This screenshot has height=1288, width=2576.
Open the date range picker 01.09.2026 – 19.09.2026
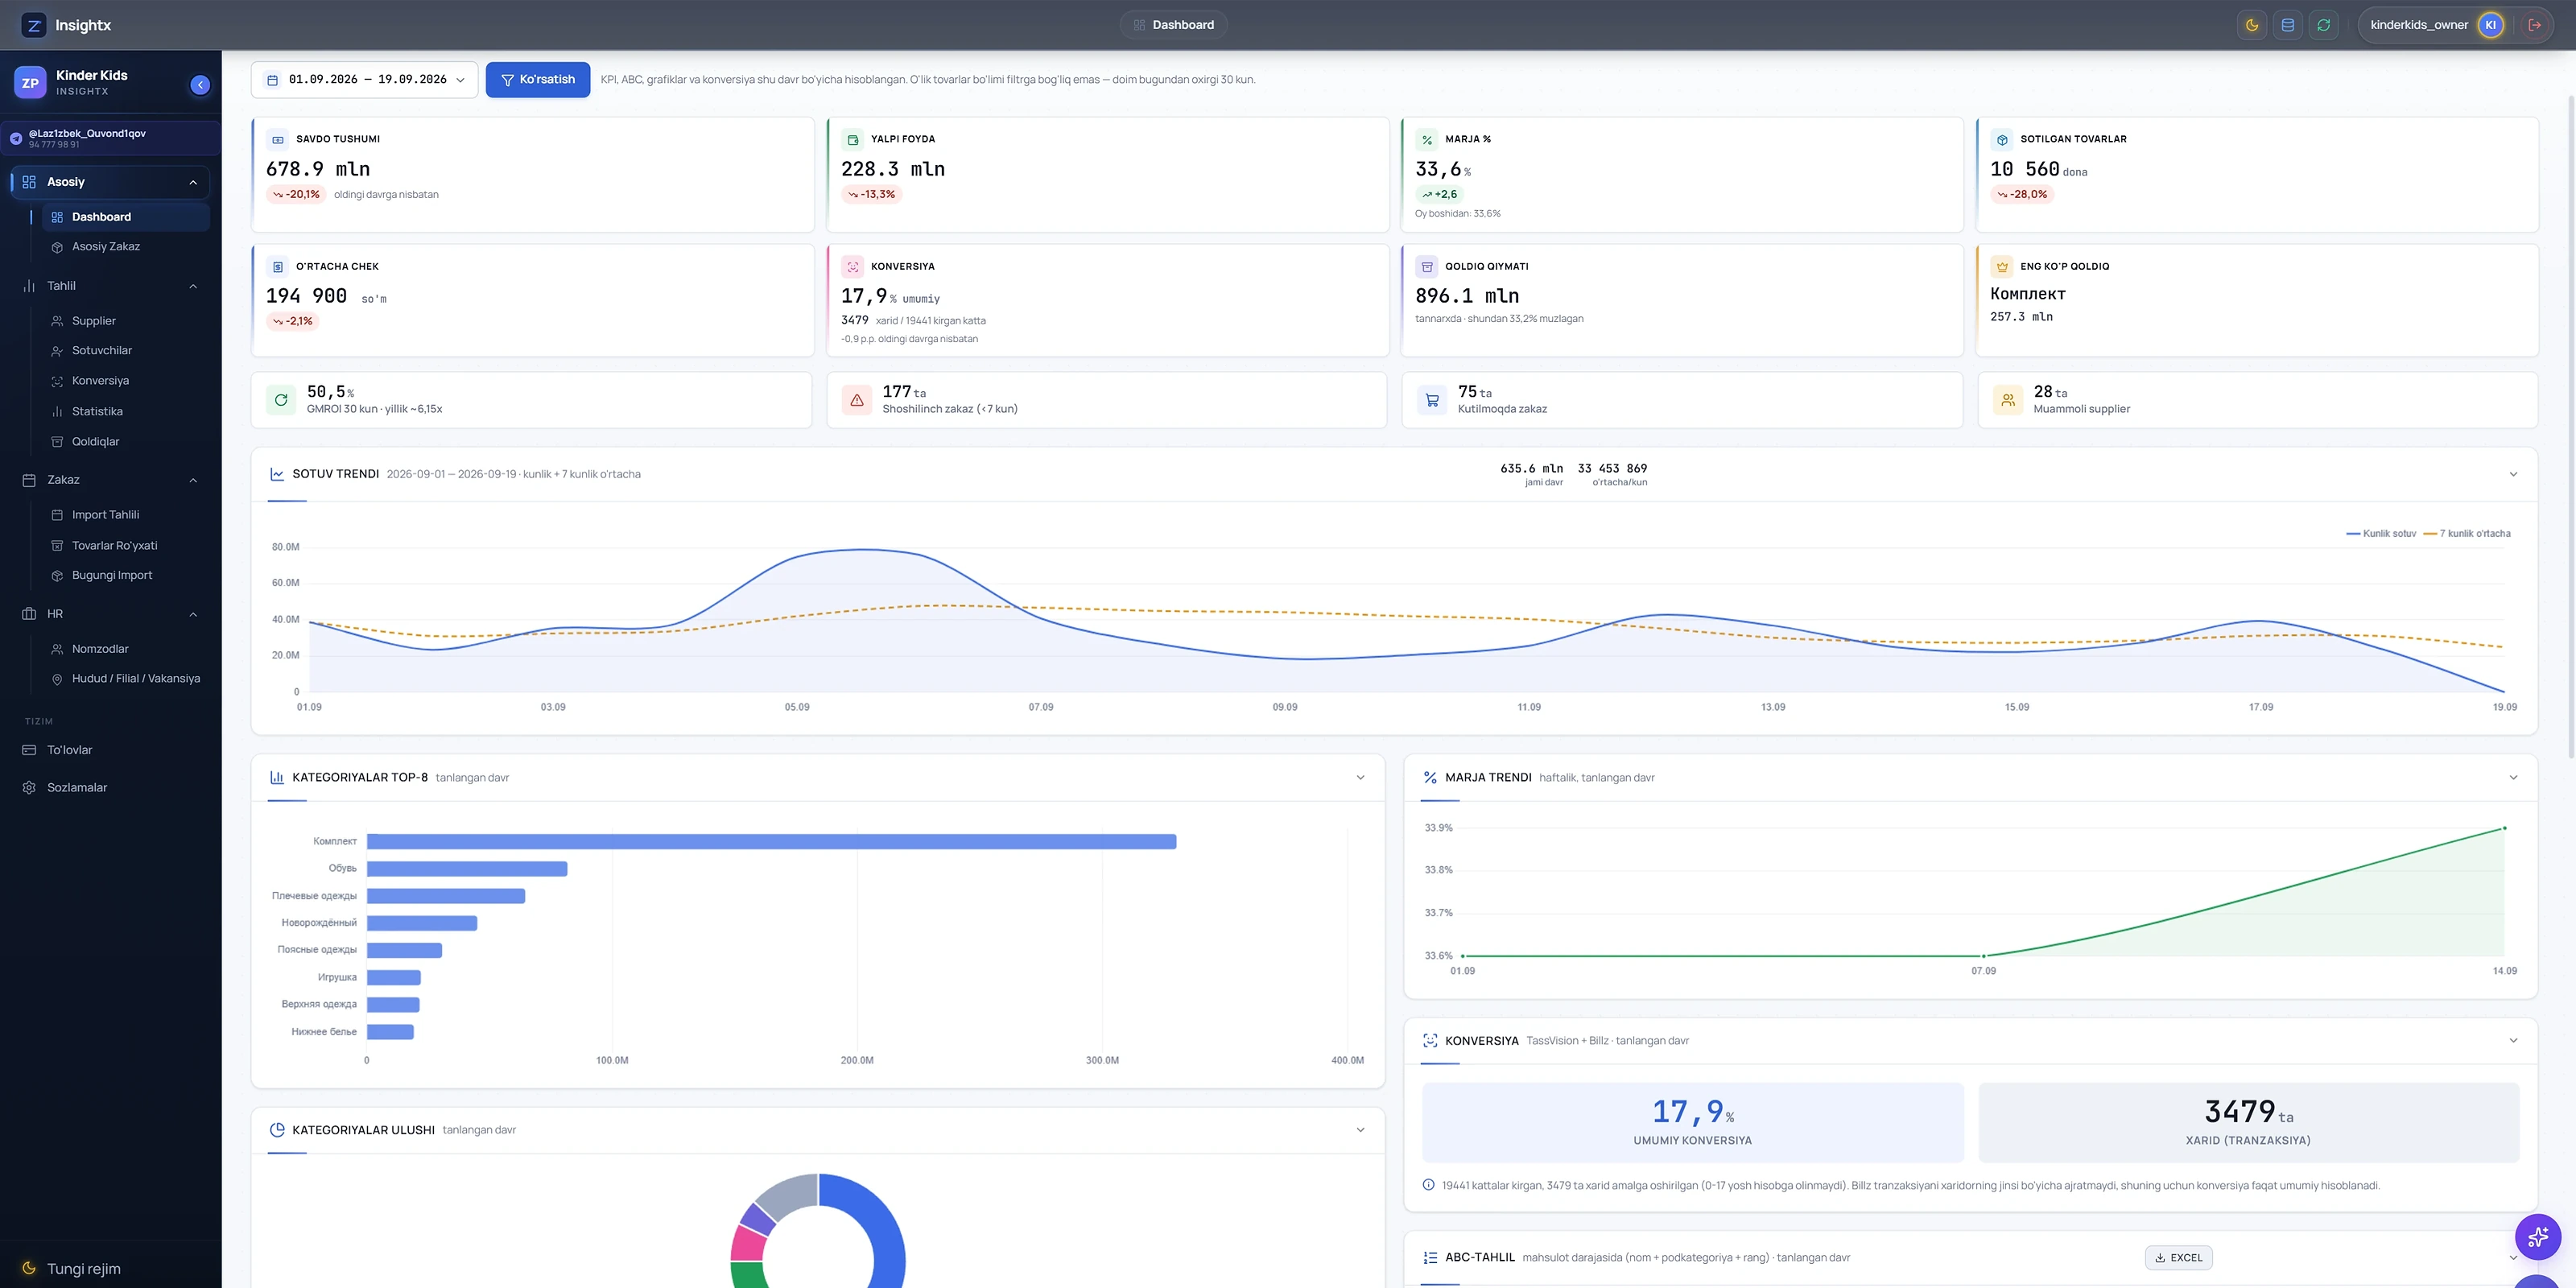365,80
